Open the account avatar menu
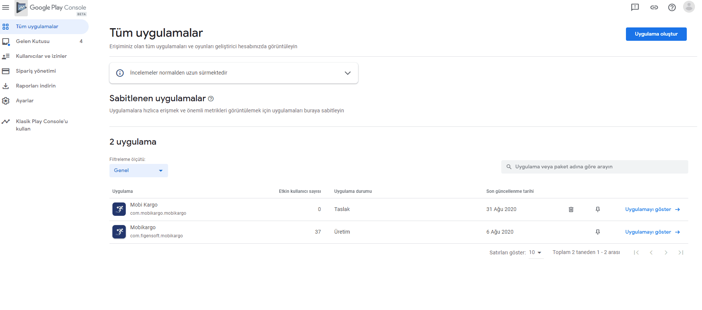702x310 pixels. pyautogui.click(x=689, y=7)
